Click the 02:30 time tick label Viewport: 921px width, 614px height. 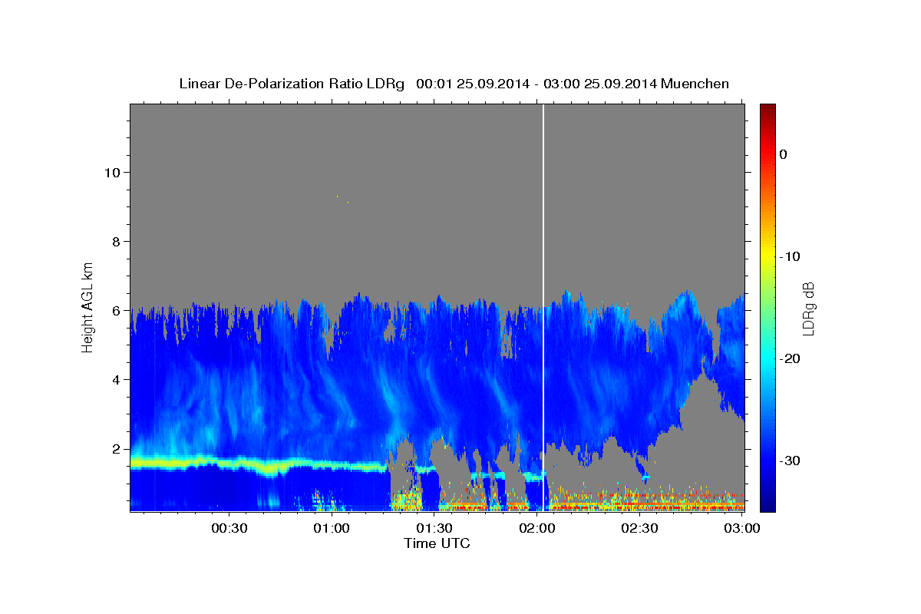(639, 528)
